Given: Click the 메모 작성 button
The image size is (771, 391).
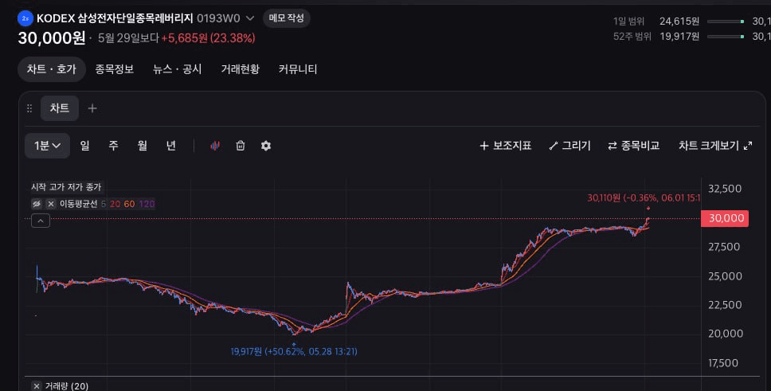Looking at the screenshot, I should click(x=287, y=18).
